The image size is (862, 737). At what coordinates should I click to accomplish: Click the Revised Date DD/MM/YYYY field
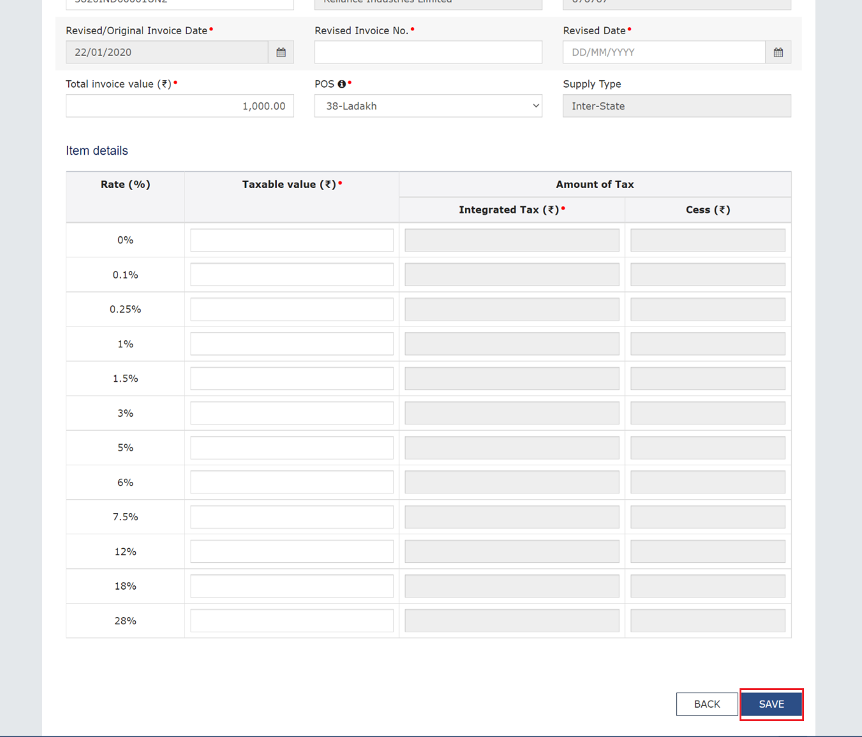pyautogui.click(x=664, y=52)
